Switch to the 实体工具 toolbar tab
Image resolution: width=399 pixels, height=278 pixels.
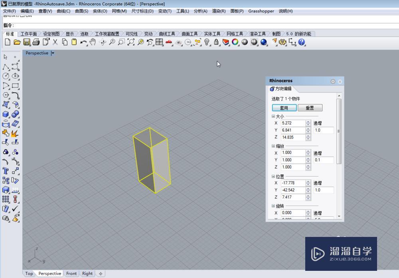pos(212,34)
